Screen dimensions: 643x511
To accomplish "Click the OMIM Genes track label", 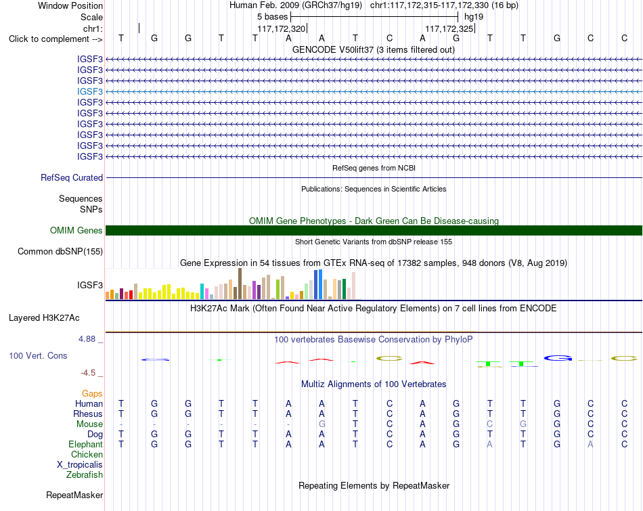I will point(76,231).
